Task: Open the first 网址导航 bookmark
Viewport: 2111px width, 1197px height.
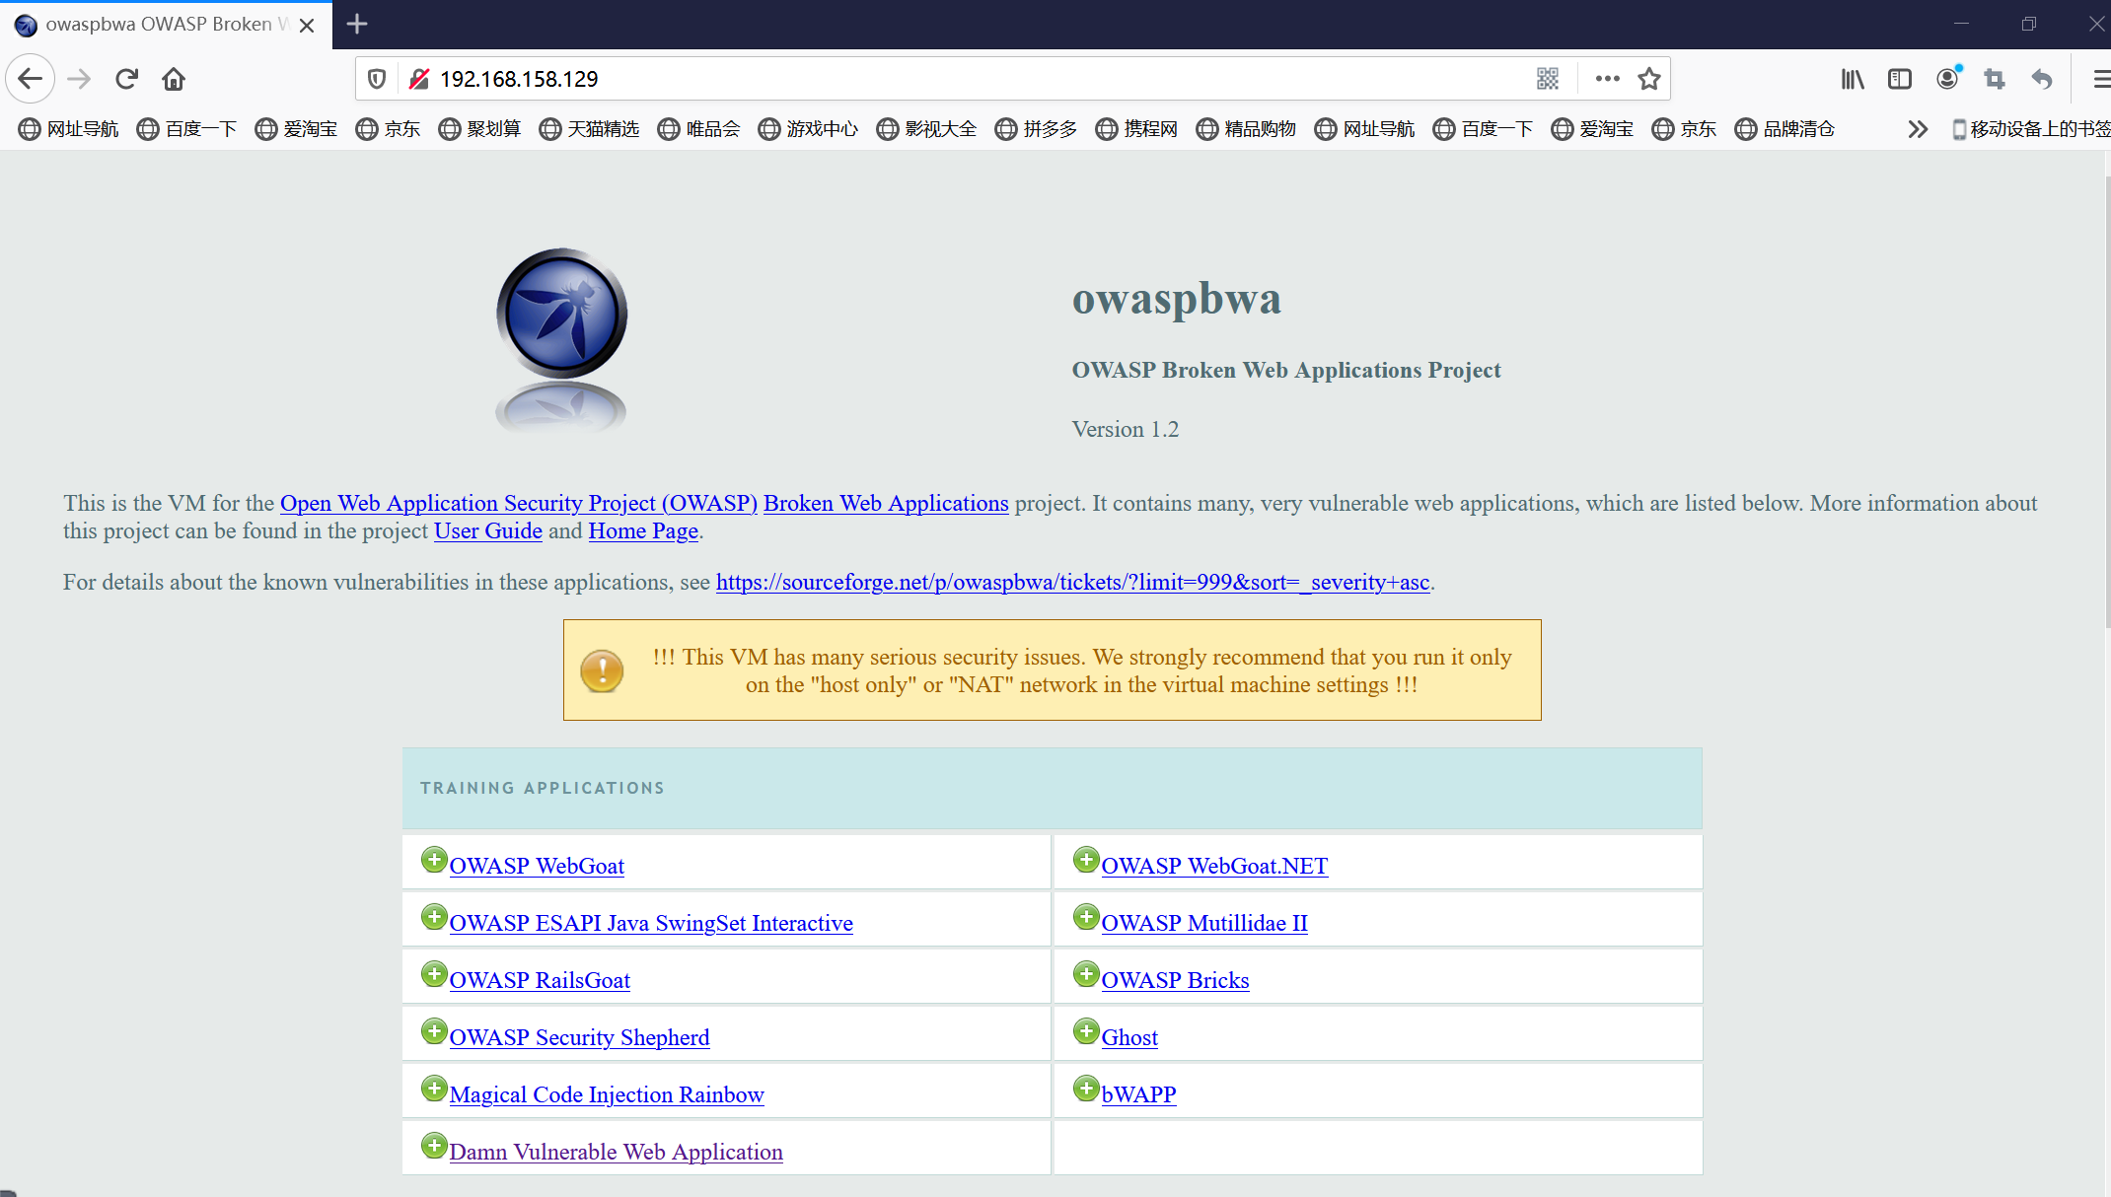Action: pyautogui.click(x=68, y=129)
